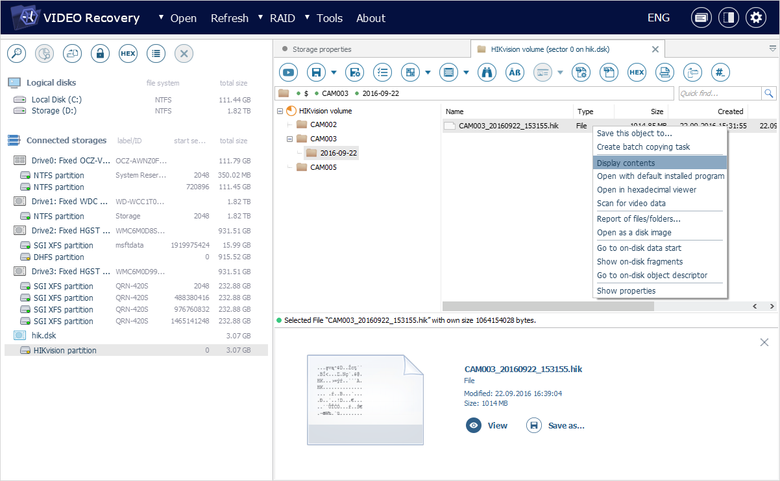
Task: Choose 'Scan for video data'
Action: point(660,204)
